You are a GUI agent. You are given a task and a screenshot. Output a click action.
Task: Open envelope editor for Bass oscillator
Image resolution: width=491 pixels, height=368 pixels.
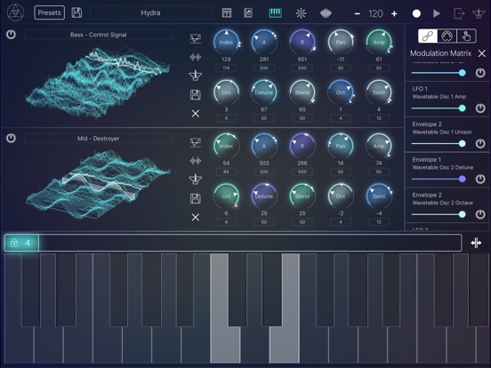pos(196,39)
